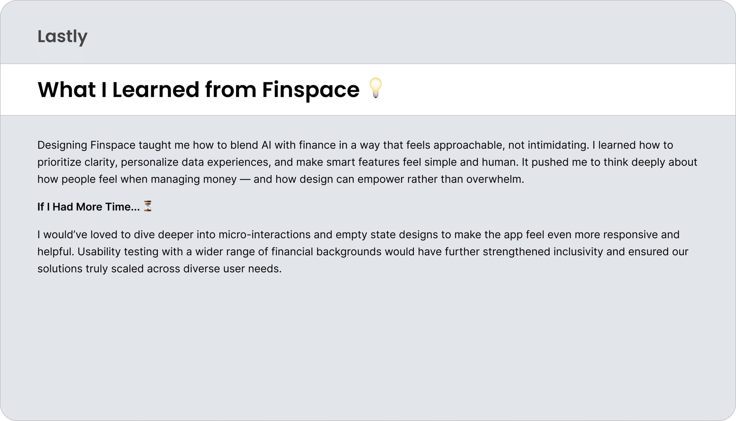This screenshot has width=736, height=421.
Task: Select the Lastly section label
Action: tap(62, 37)
